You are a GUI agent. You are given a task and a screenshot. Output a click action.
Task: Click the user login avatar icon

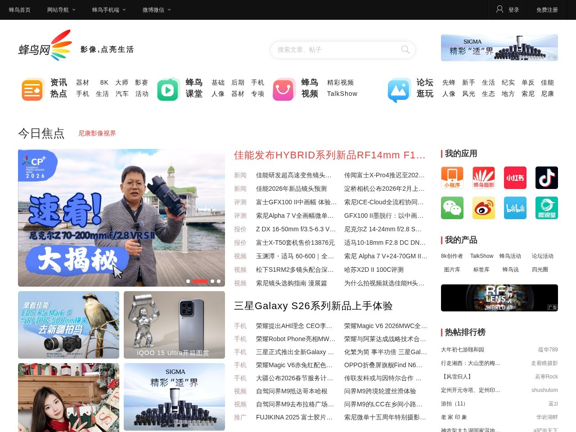(x=499, y=10)
